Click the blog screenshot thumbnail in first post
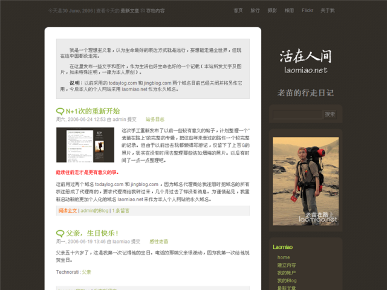 click(x=85, y=144)
